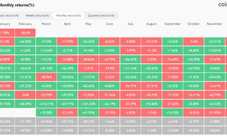Select the -17.29% April cell
Screen dimensions: 227x136
coord(67,42)
